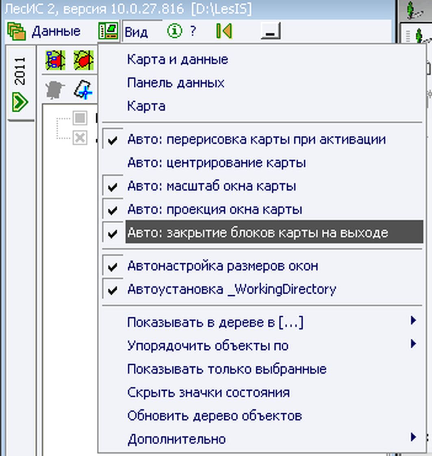This screenshot has height=456, width=432.
Task: Click the polygon with blue crosshair icon
Action: (84, 90)
